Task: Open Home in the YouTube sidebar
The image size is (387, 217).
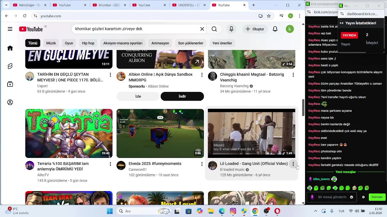Action: (x=10, y=48)
